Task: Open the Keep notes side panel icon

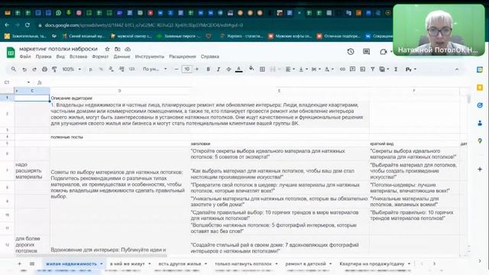Action: pyautogui.click(x=480, y=88)
